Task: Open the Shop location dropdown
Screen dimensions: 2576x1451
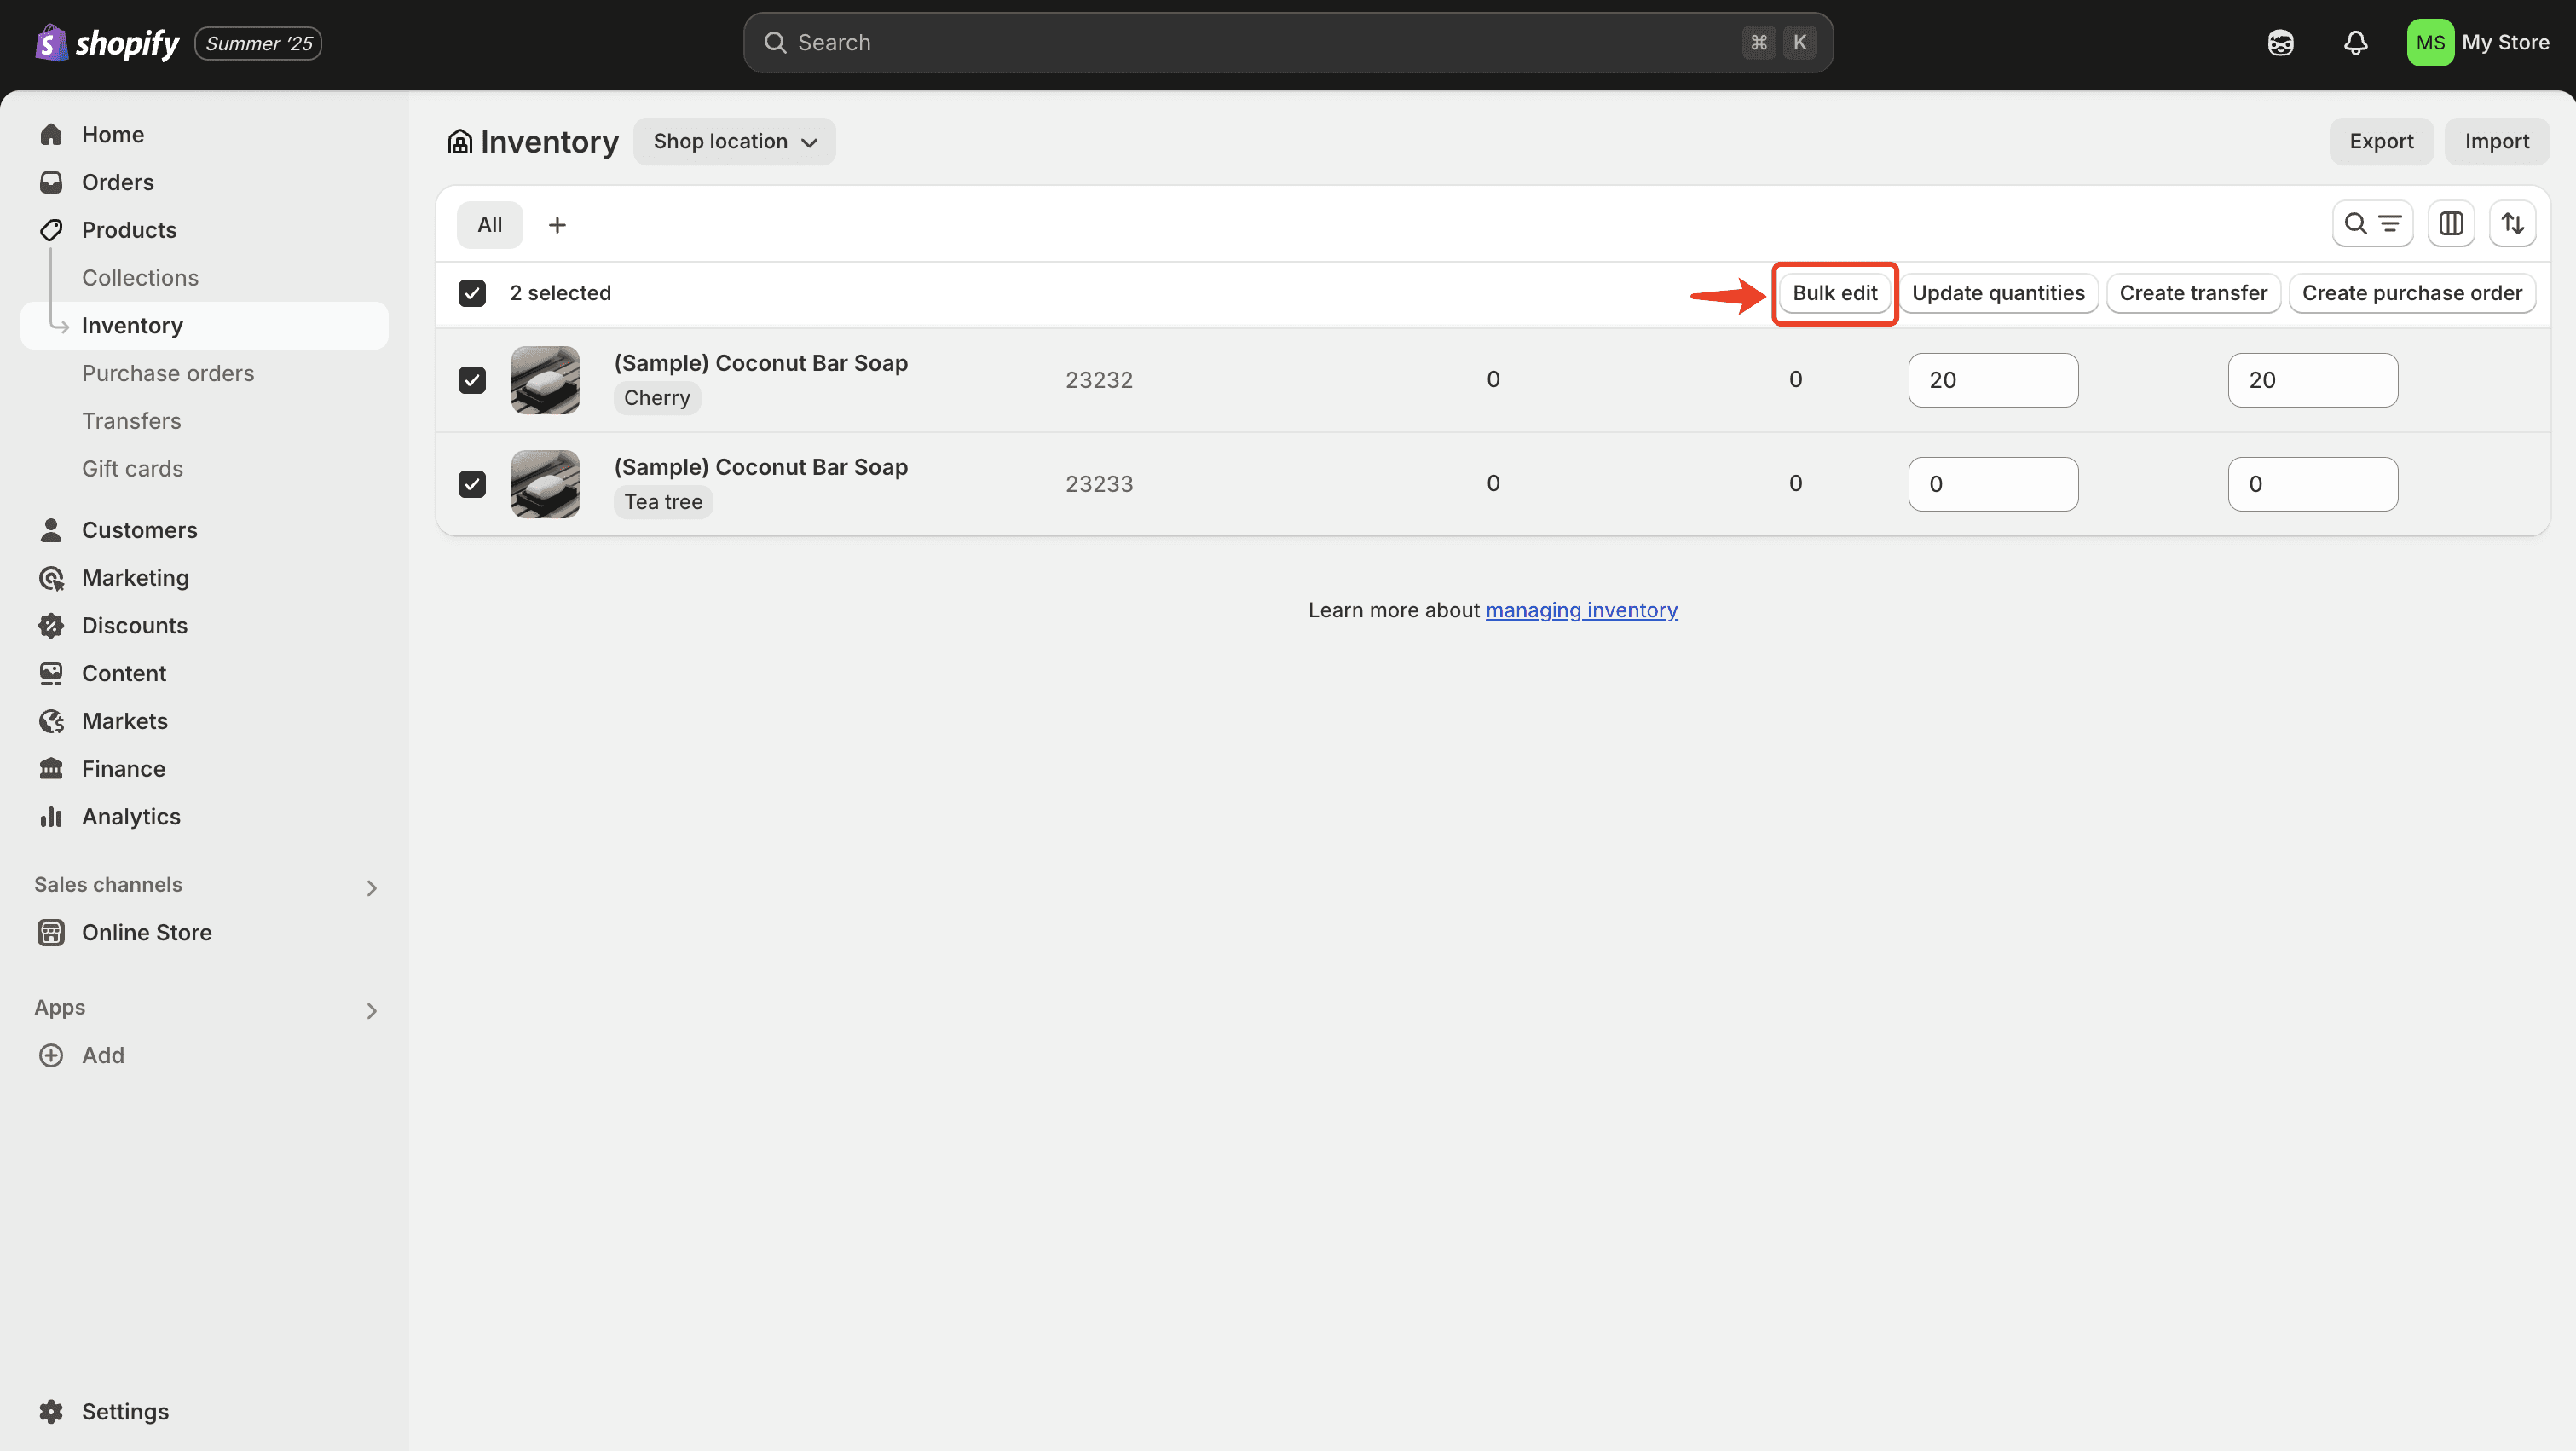Action: 735,141
